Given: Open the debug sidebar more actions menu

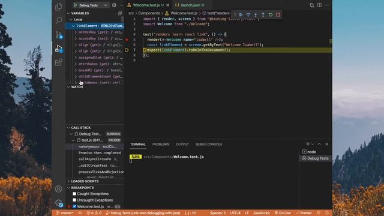Looking at the screenshot, I should (x=121, y=5).
